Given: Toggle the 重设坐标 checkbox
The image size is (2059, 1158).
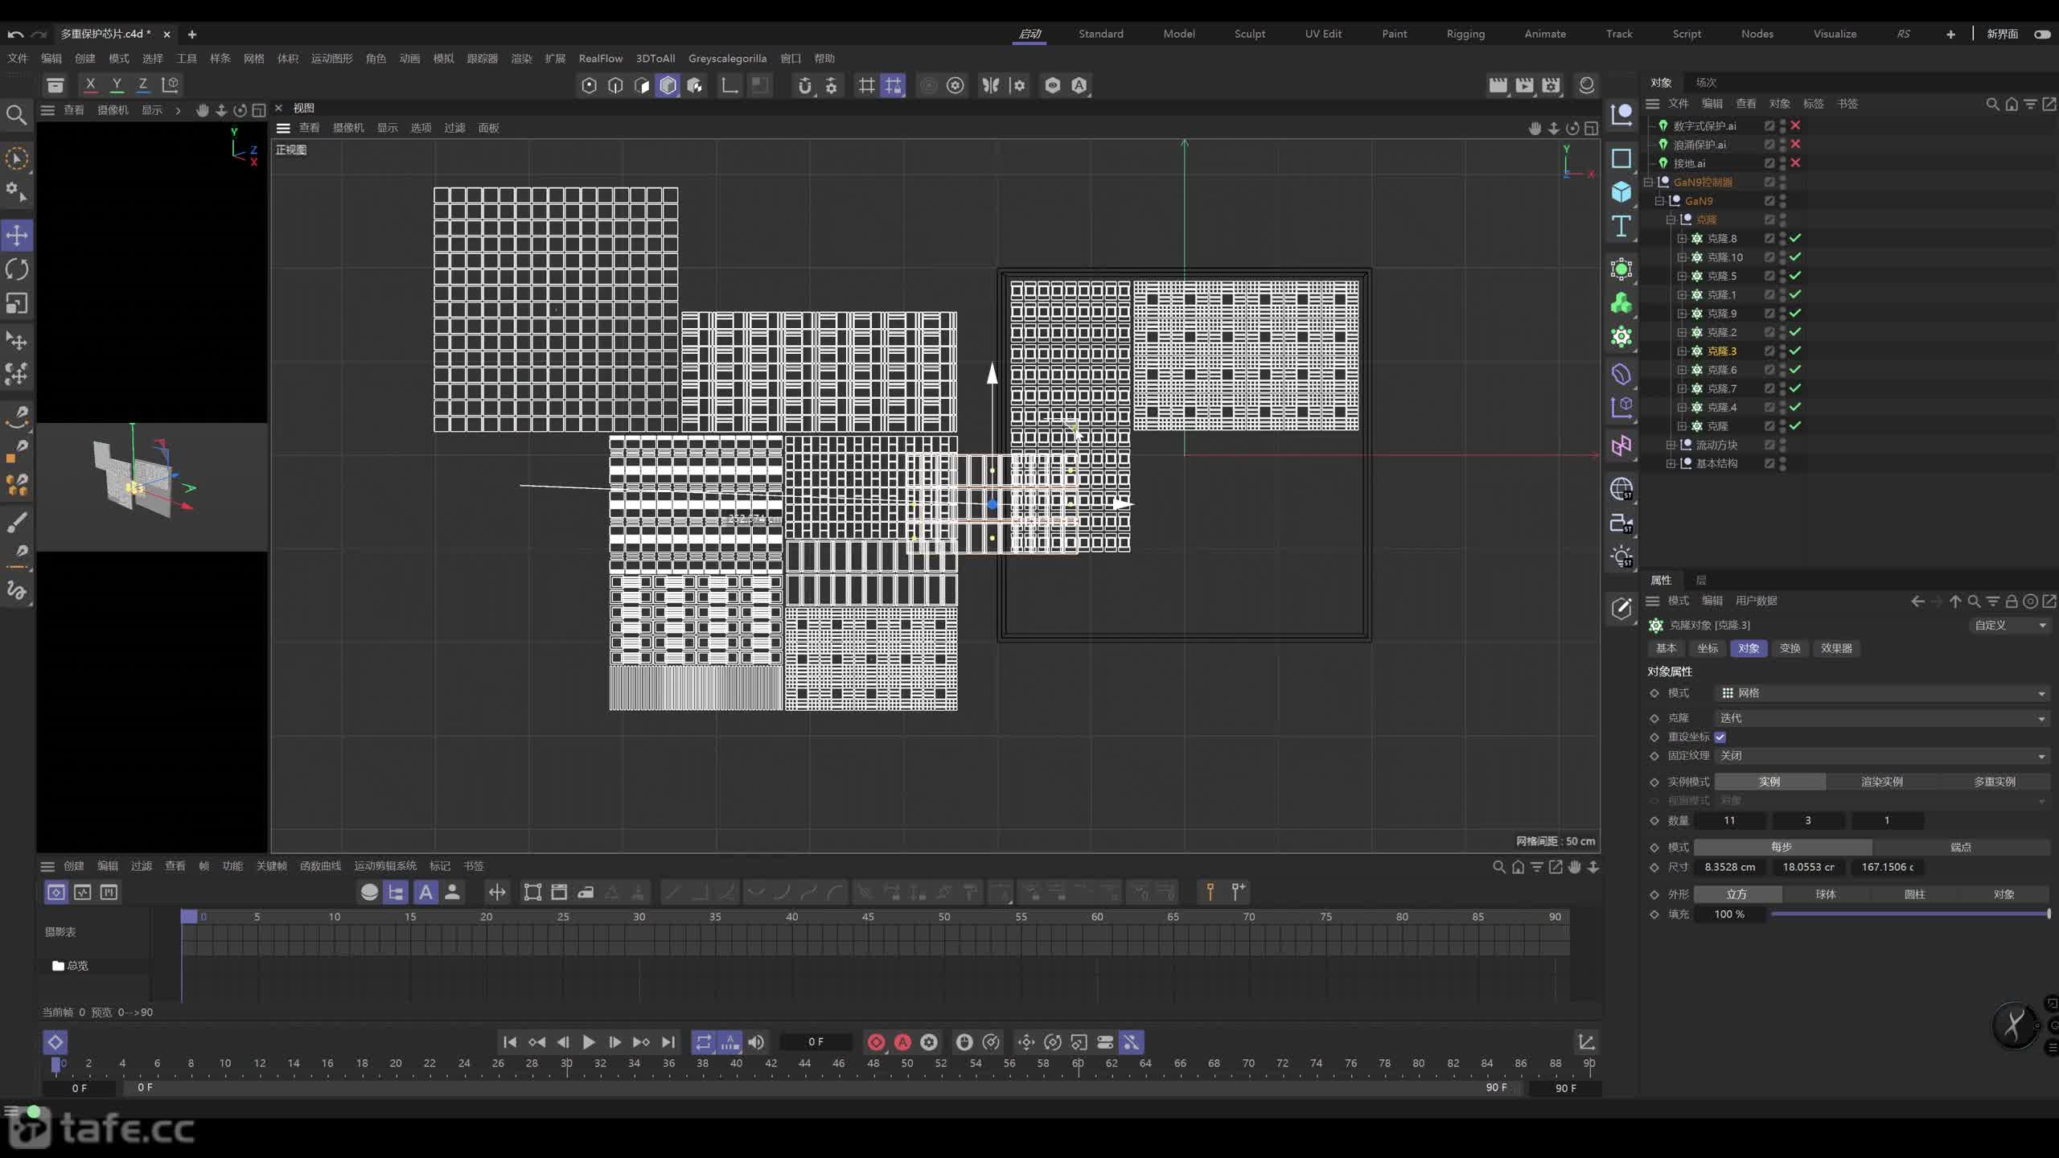Looking at the screenshot, I should pyautogui.click(x=1720, y=737).
